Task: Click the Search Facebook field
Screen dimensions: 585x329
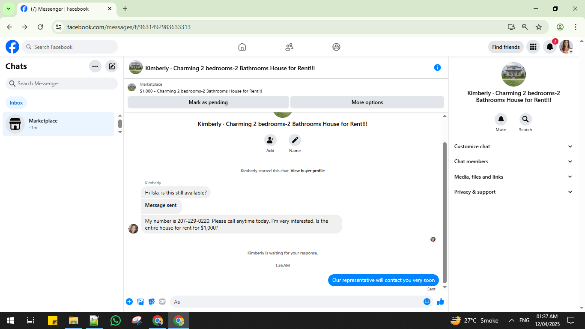Action: (70, 47)
